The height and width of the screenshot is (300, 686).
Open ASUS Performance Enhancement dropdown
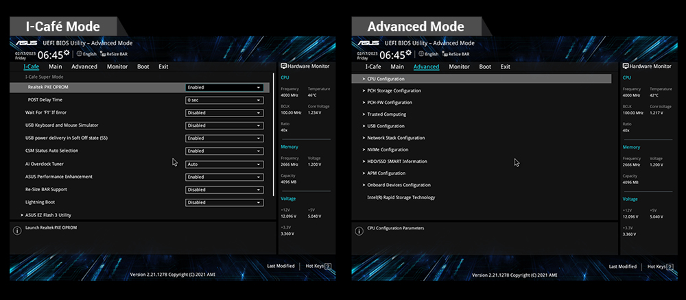224,177
